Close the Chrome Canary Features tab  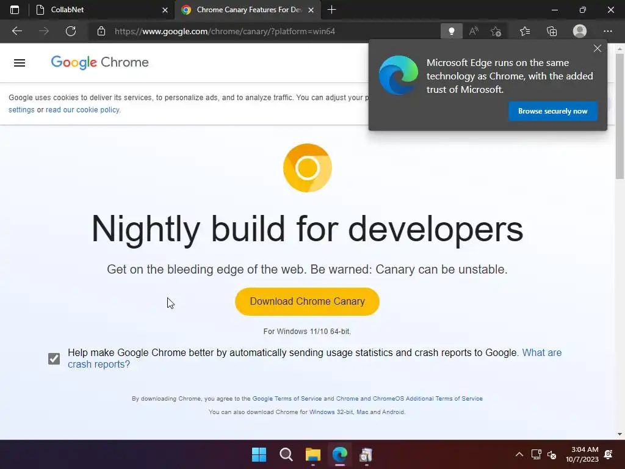pos(311,10)
